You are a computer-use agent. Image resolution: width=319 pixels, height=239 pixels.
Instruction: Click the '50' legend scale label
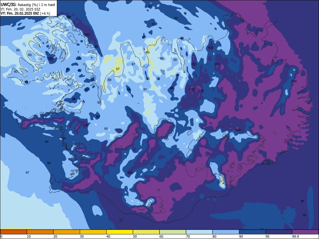pyautogui.click(x=135, y=236)
